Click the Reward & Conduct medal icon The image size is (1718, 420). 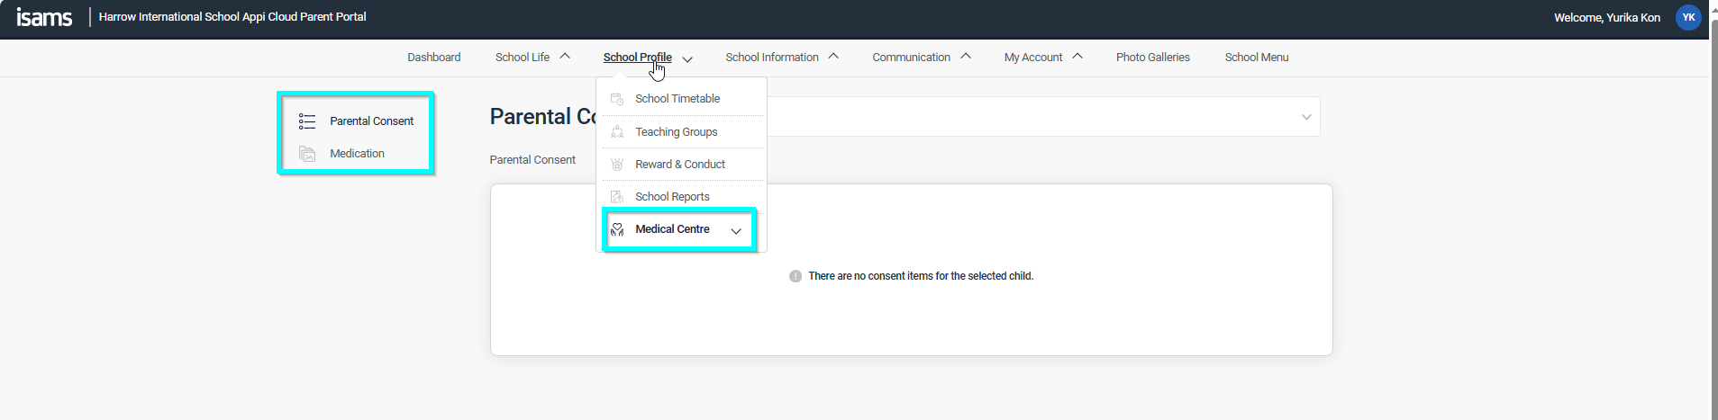click(x=617, y=165)
